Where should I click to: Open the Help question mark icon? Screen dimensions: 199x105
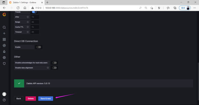pyautogui.click(x=4, y=100)
